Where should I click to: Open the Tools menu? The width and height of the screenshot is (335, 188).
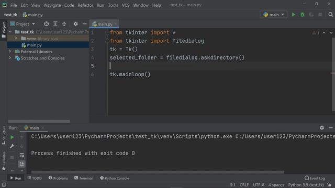[x=113, y=5]
